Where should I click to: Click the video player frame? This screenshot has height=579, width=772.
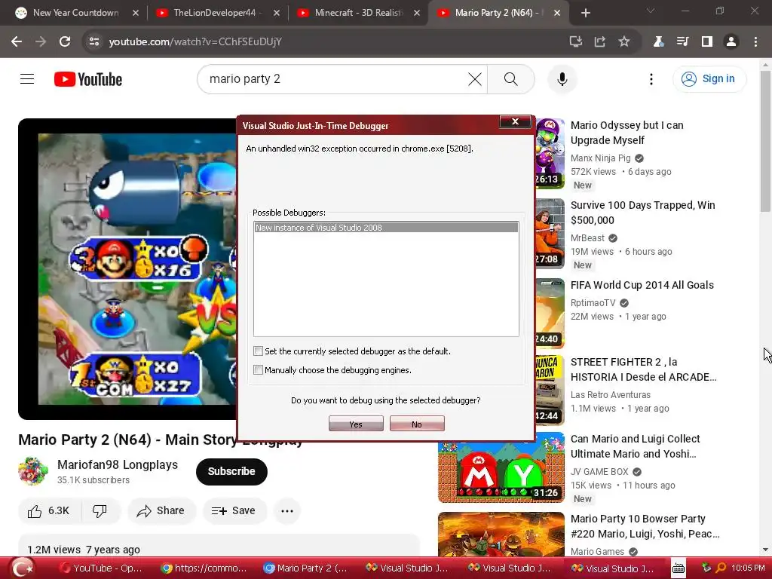(x=127, y=269)
